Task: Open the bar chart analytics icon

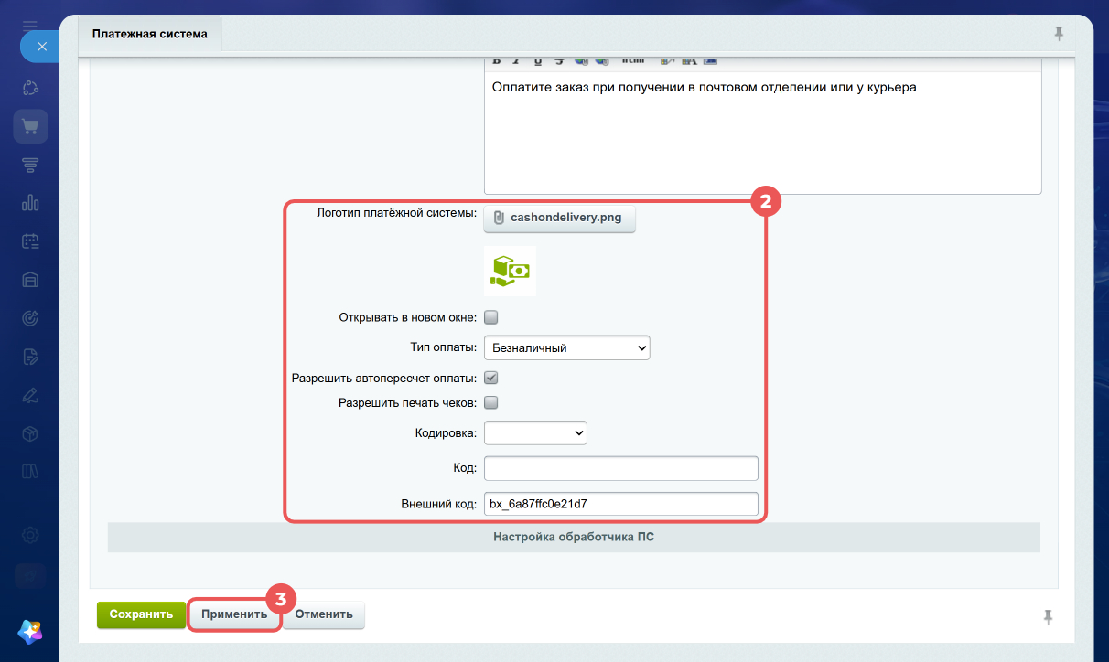Action: 30,203
